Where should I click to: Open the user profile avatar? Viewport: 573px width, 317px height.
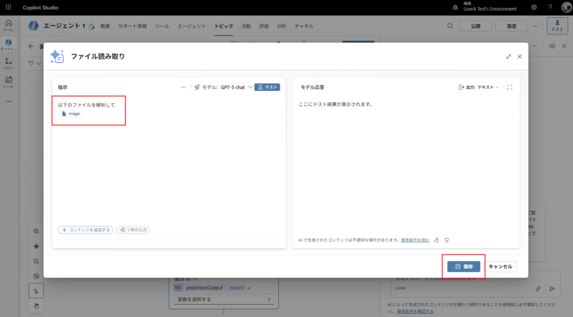pos(566,7)
